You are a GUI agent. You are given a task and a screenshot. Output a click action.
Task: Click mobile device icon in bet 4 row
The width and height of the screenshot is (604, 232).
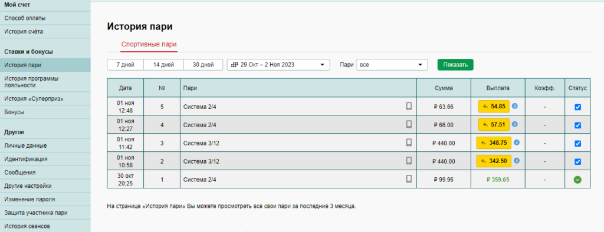[x=409, y=124]
